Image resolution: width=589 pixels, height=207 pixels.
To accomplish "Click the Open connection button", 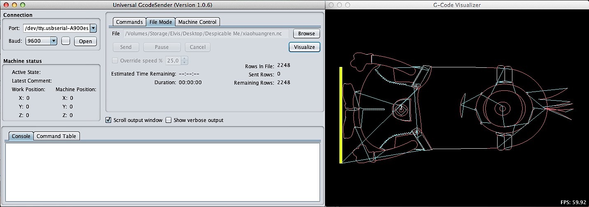I will click(x=85, y=41).
